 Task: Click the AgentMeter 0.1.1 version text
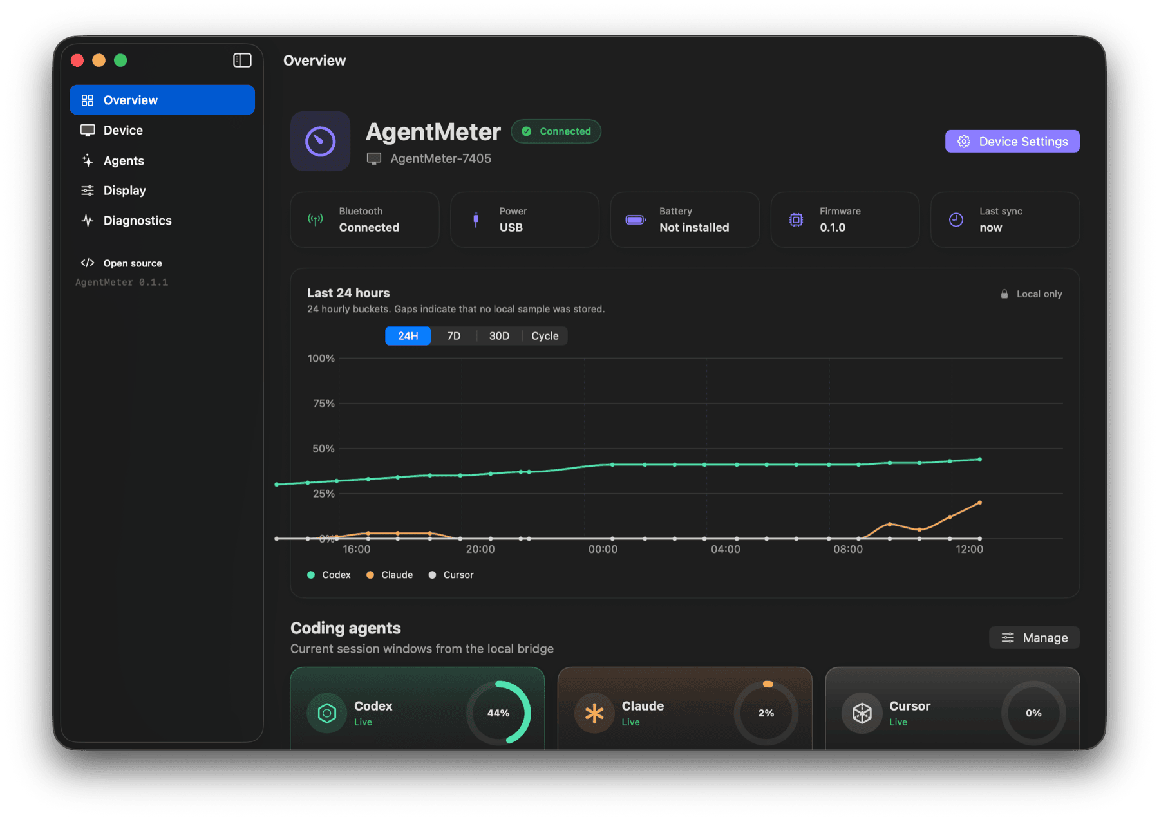coord(122,283)
